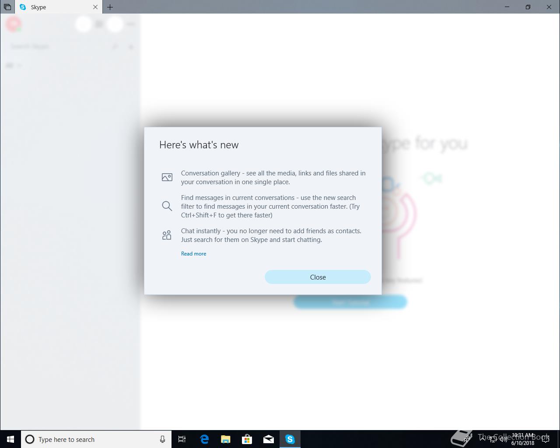Screen dimensions: 560x448
Task: Click the magnifier icon beside Find messages
Action: [167, 206]
